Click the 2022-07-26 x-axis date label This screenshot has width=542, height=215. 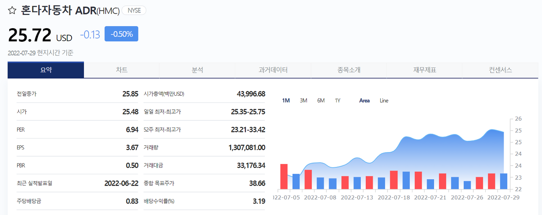click(467, 197)
